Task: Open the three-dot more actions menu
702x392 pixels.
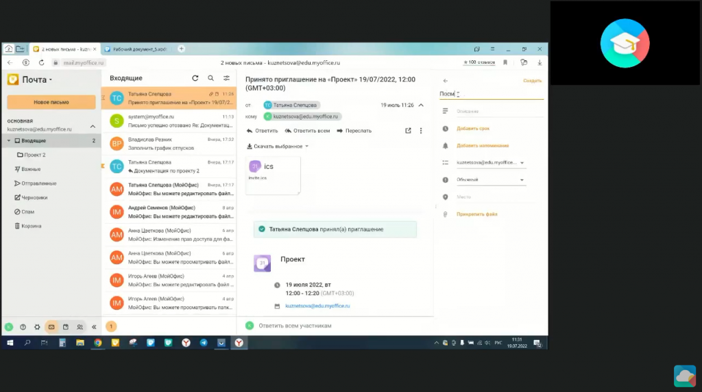Action: (x=421, y=131)
